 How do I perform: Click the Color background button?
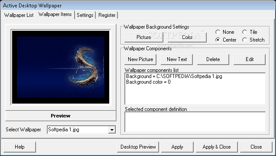187,37
